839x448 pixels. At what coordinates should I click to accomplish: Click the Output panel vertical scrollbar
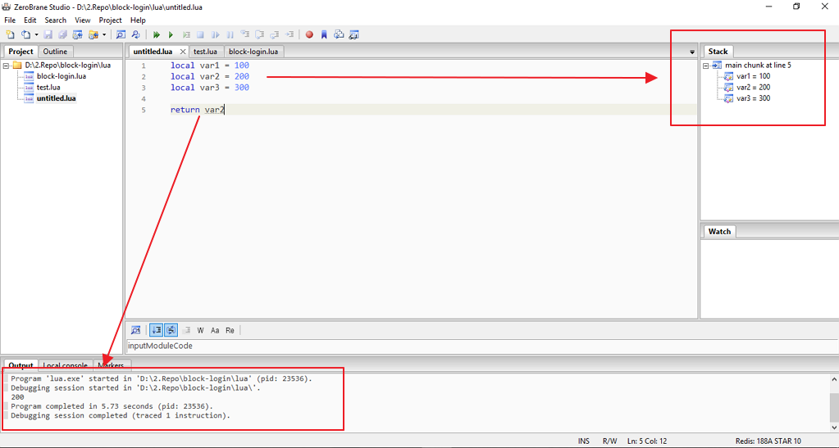tap(833, 404)
